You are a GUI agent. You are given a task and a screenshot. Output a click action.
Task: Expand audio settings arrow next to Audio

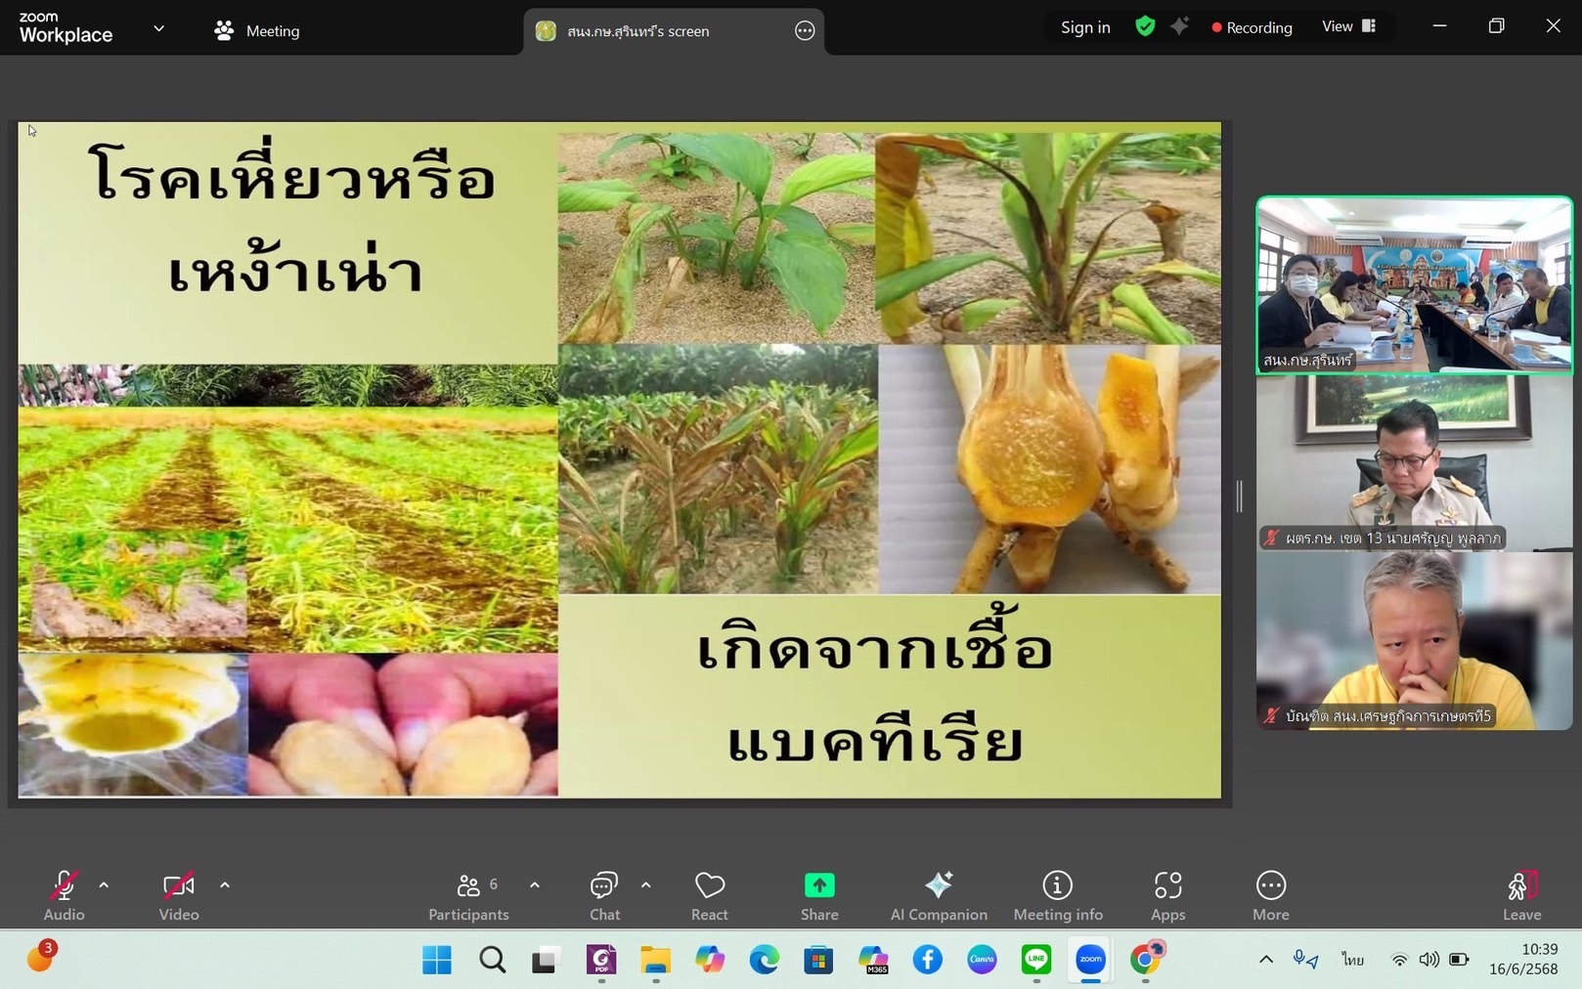point(104,885)
